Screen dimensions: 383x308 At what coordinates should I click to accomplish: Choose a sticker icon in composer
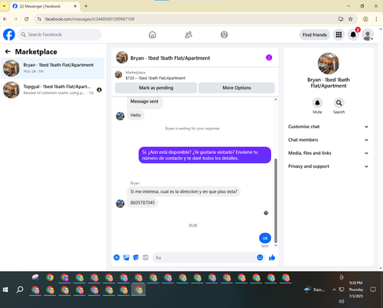pos(136,257)
